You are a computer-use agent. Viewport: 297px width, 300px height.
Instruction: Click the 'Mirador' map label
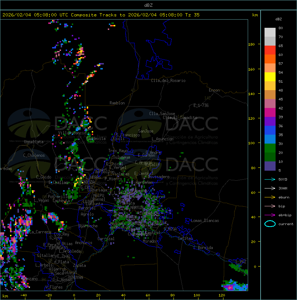(x=150, y=241)
